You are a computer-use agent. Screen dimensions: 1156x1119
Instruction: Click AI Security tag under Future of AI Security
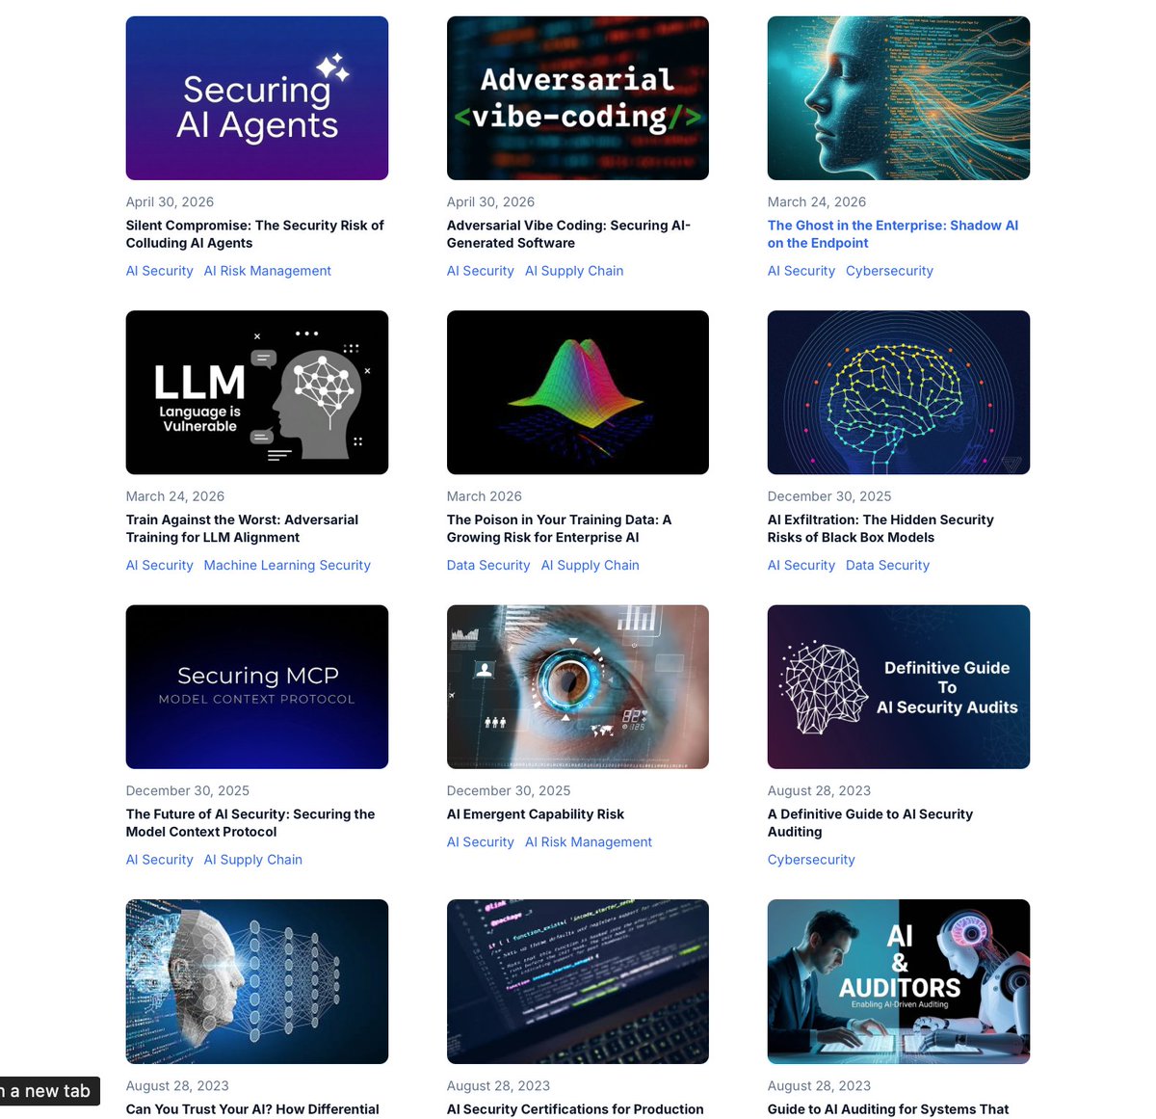pos(160,860)
